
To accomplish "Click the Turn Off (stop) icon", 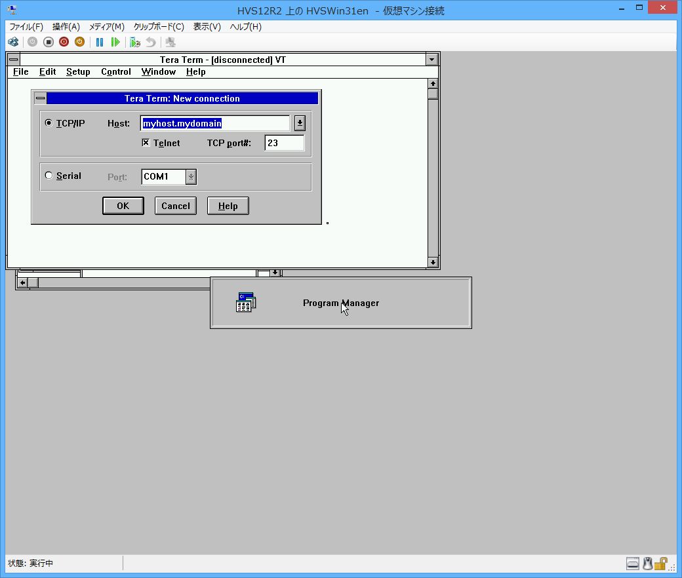I will point(49,42).
